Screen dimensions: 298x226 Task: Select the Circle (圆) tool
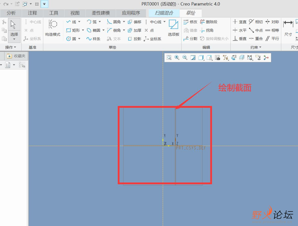71,39
